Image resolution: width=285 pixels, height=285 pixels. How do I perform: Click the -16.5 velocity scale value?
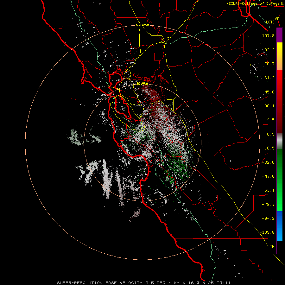(268, 148)
